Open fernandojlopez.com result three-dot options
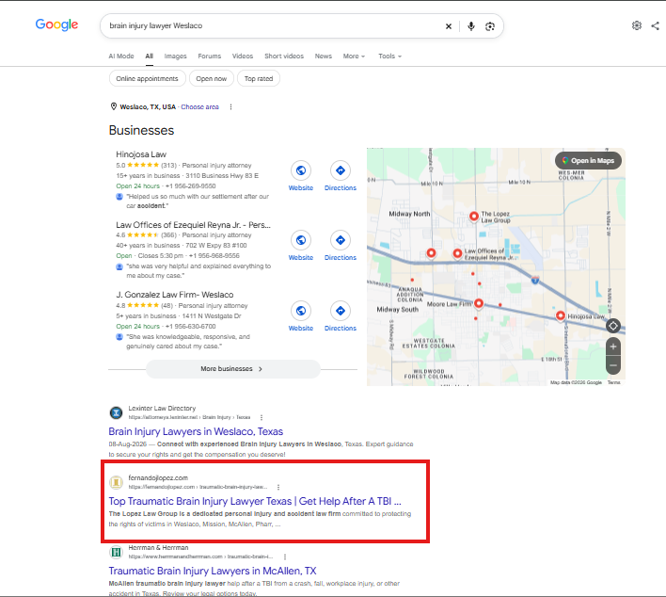This screenshot has width=666, height=597. pyautogui.click(x=278, y=487)
